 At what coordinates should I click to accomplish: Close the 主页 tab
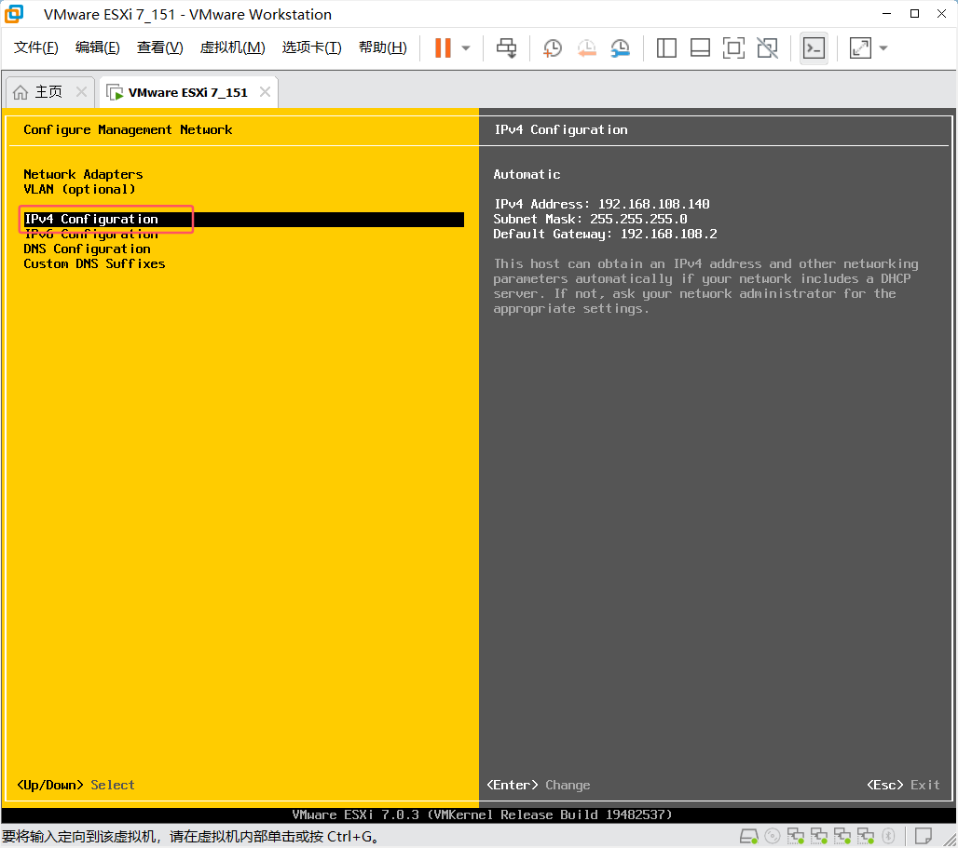click(x=81, y=91)
